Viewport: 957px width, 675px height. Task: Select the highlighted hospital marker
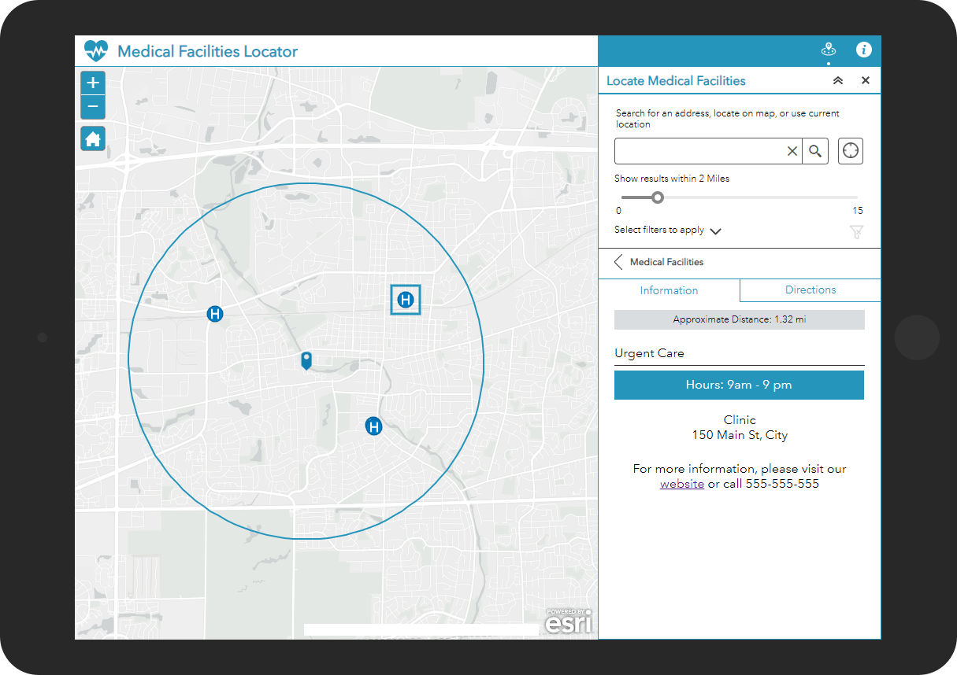pos(406,300)
